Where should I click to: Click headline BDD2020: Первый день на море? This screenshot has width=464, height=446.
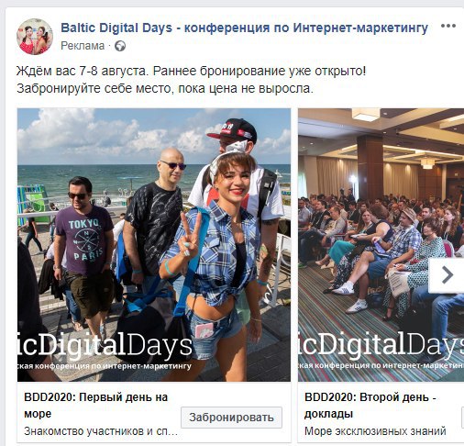96,406
